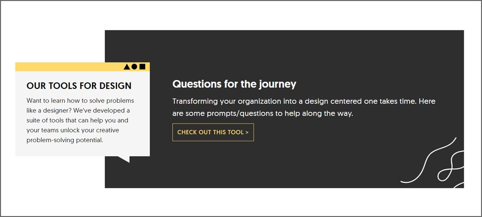This screenshot has height=217, width=482.
Task: Click the ">" arrow on the tool button
Action: pyautogui.click(x=247, y=133)
